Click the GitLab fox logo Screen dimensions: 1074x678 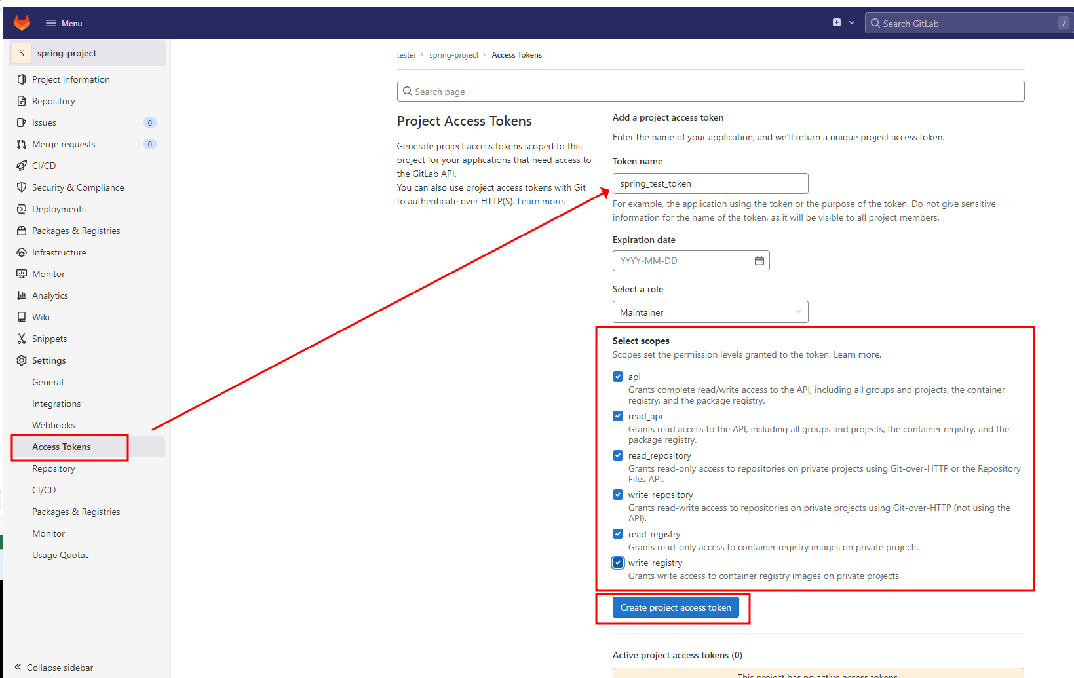point(22,23)
